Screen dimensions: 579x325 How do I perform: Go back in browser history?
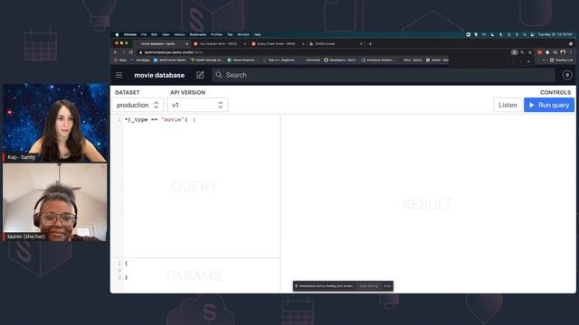click(116, 52)
